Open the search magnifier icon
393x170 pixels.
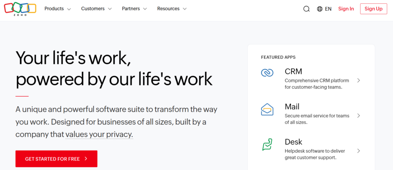tap(306, 9)
